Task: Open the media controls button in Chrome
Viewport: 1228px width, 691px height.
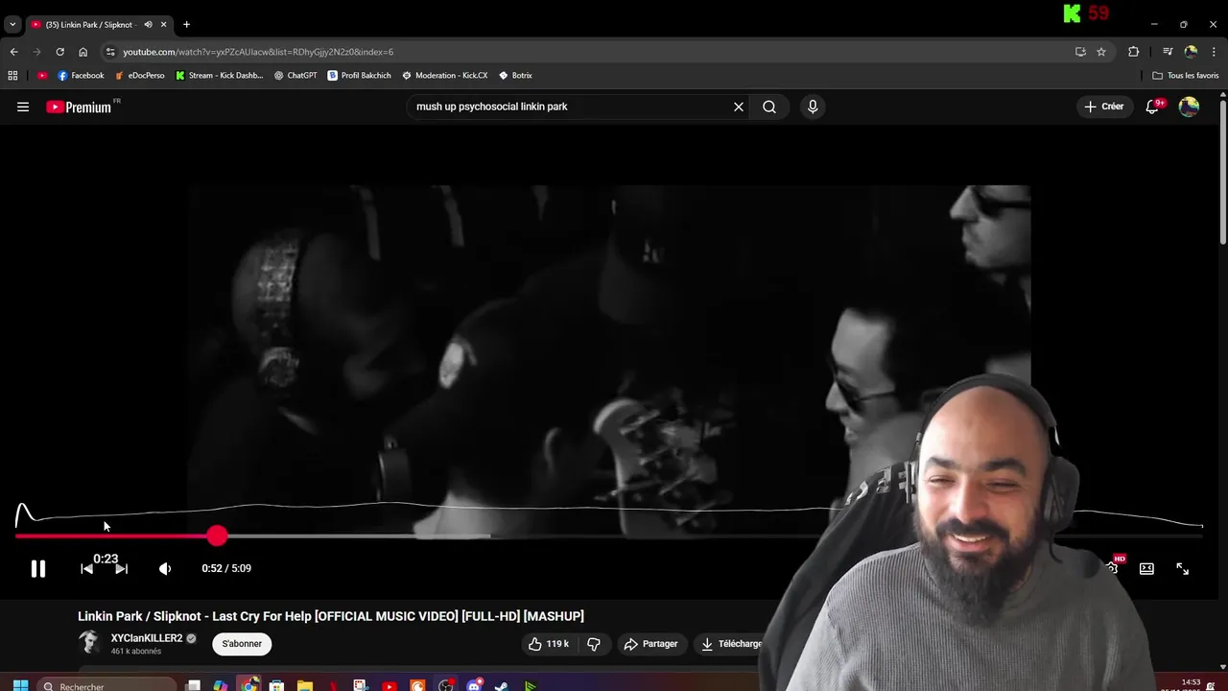Action: (x=1168, y=52)
